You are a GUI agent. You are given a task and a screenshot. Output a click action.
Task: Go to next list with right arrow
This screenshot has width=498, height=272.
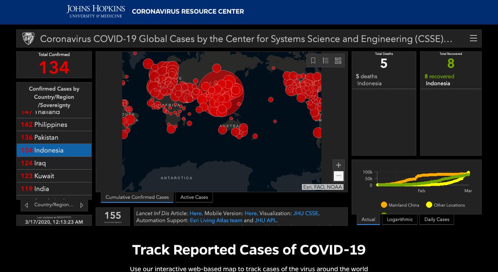pyautogui.click(x=82, y=205)
